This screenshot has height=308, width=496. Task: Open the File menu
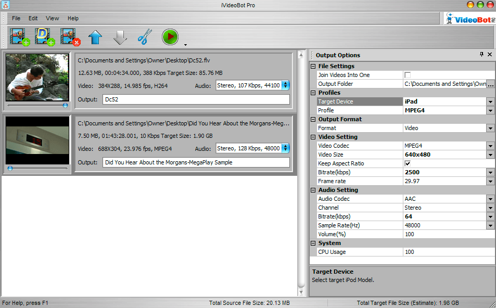[x=16, y=18]
